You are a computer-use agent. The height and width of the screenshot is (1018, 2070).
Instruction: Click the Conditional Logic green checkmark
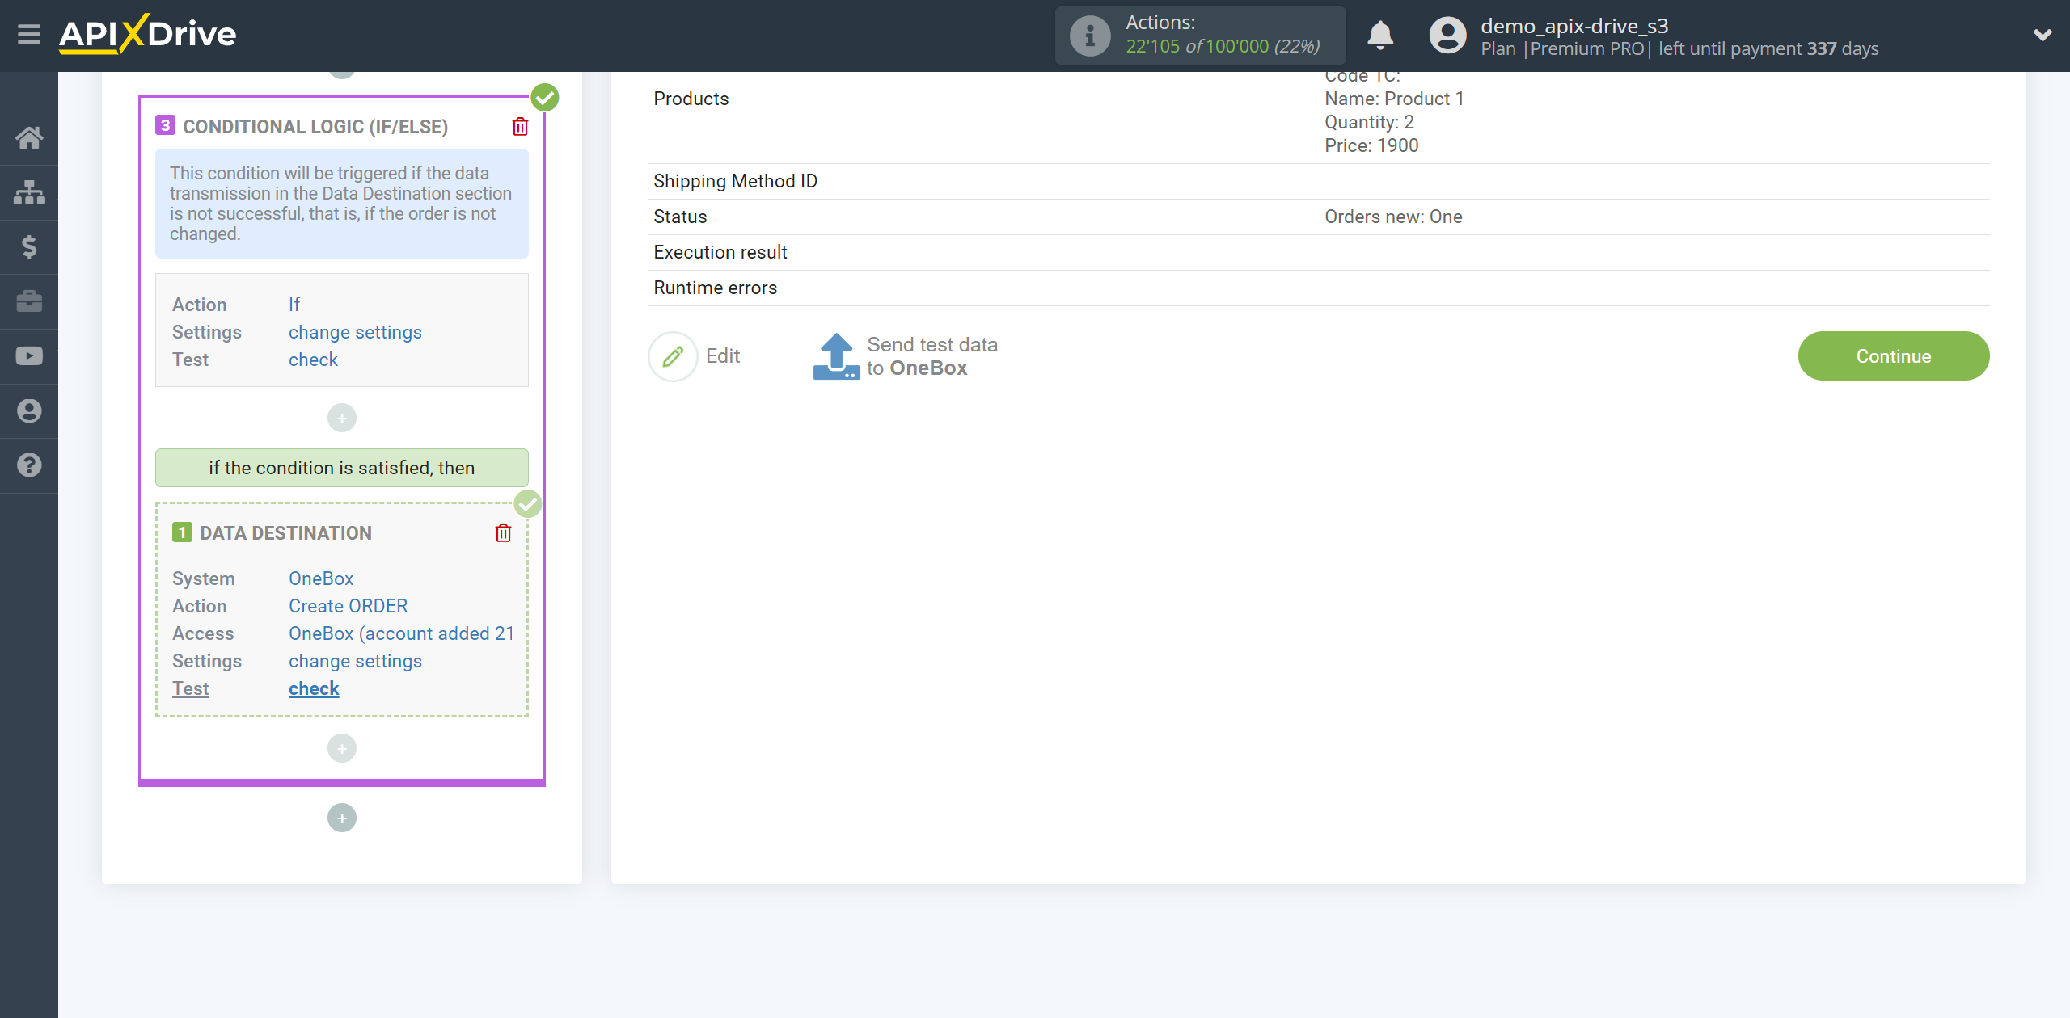545,98
